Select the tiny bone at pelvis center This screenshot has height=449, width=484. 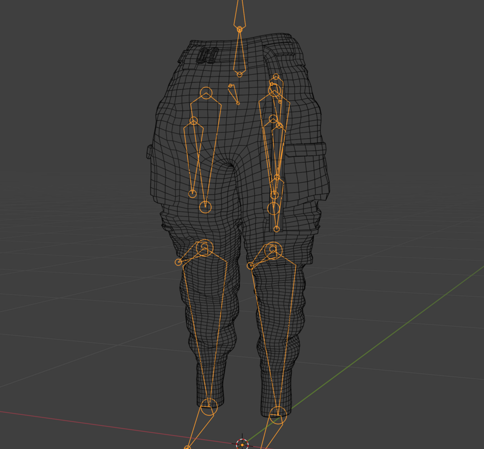click(234, 94)
